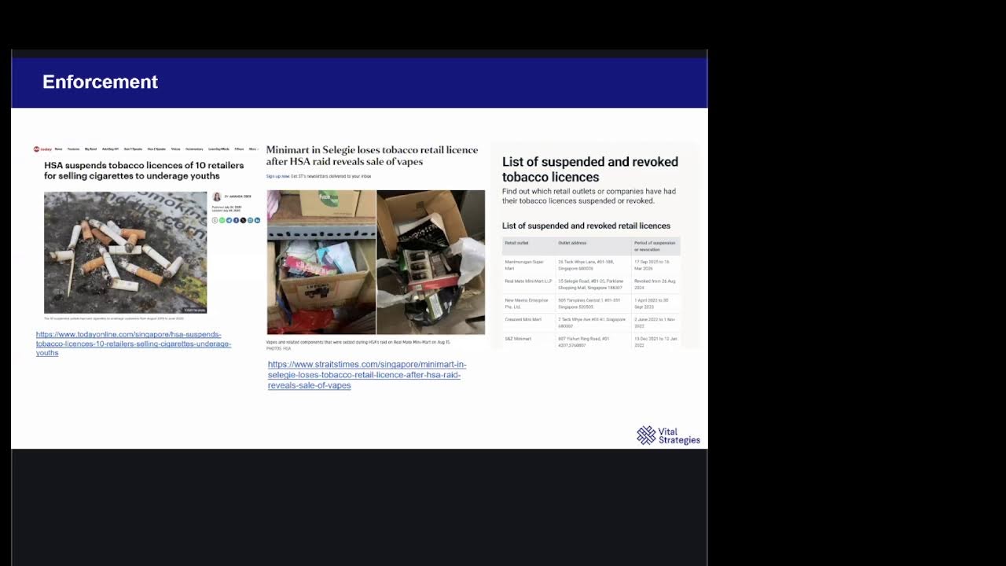Click the 'Sign up now' newsletter link

(277, 176)
